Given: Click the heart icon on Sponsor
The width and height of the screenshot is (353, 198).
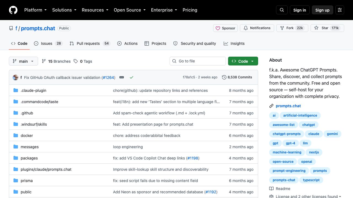Looking at the screenshot, I should [x=218, y=28].
